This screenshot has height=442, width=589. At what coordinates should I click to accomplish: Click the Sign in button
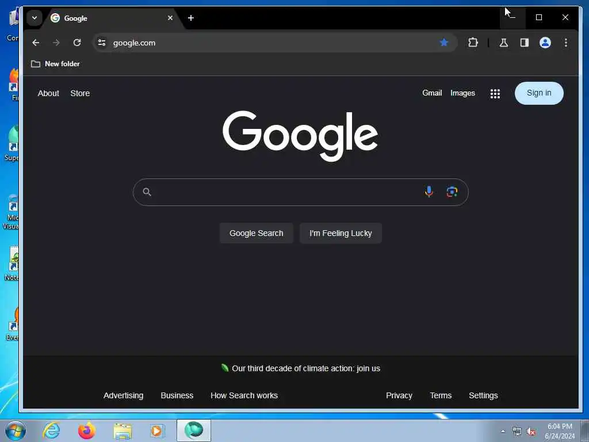(539, 93)
